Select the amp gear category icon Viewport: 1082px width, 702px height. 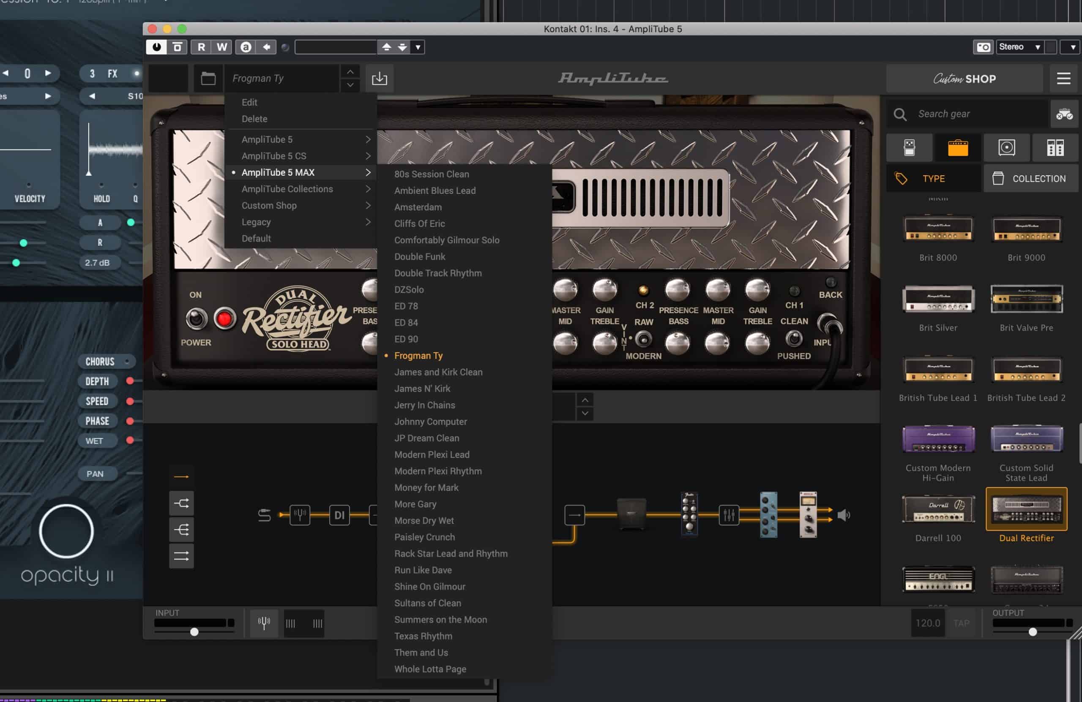958,148
